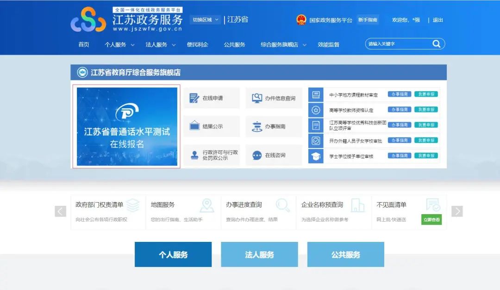Click the 欢迎您 user greeting
Viewport: 500px width, 290px height.
[x=406, y=20]
